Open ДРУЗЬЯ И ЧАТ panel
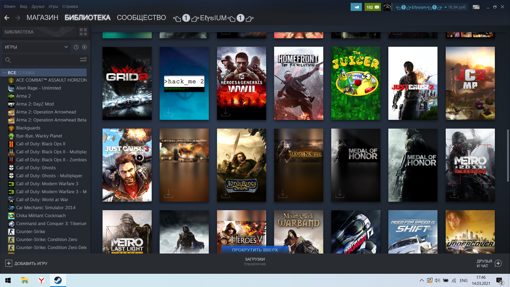 coord(484,264)
